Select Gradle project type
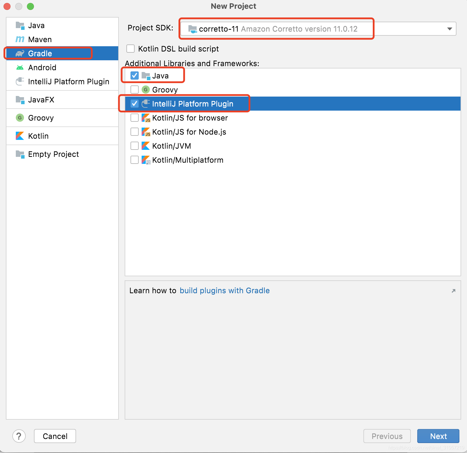 click(x=62, y=54)
